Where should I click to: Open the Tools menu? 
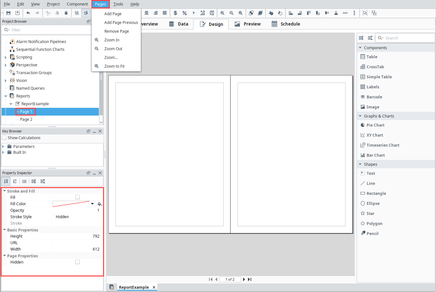(118, 4)
